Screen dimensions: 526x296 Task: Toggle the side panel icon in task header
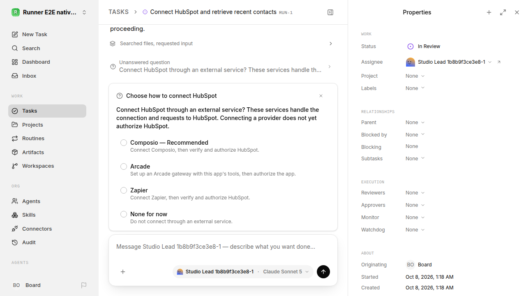[330, 12]
